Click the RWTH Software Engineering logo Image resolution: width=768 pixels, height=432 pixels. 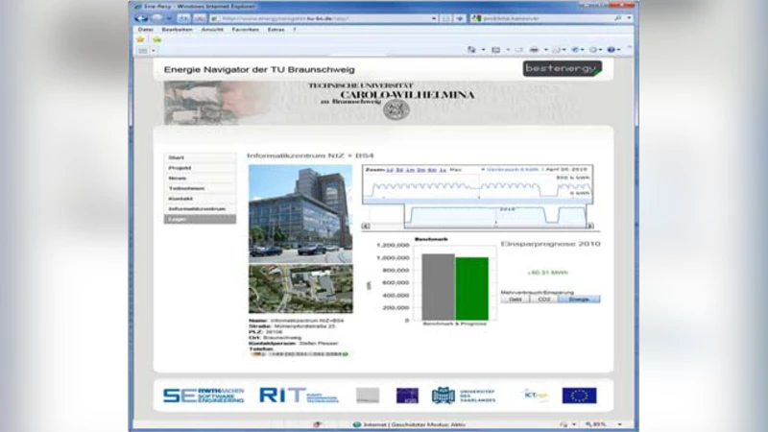[203, 396]
